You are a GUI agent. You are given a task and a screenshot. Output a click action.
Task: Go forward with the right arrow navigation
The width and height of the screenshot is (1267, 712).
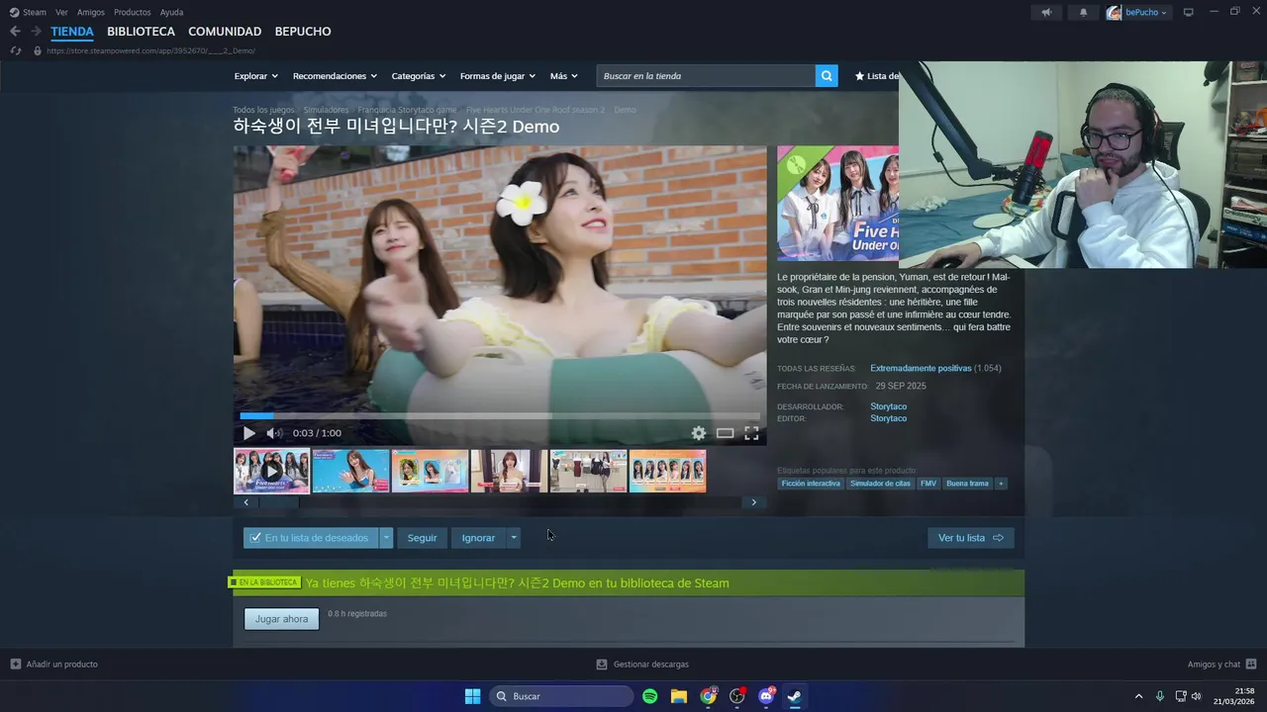point(36,32)
